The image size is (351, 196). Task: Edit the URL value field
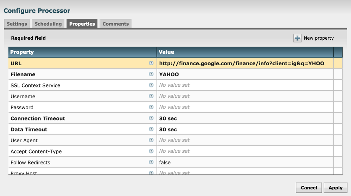coord(242,64)
